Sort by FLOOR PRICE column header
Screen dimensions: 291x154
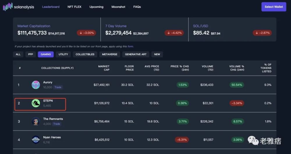point(129,68)
